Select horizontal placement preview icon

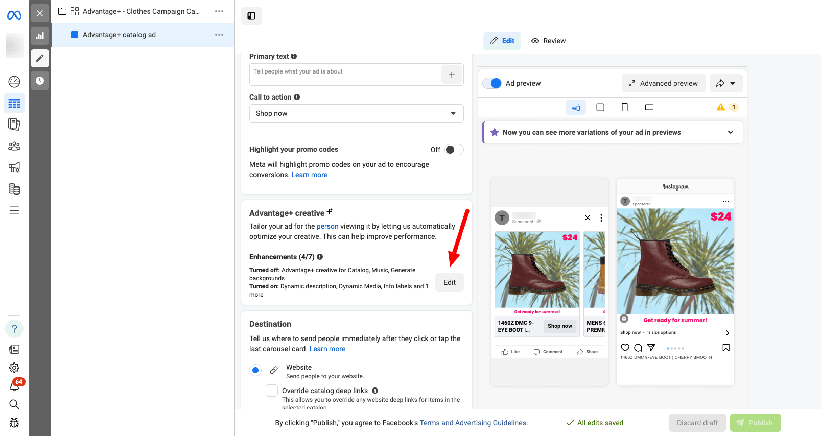pos(649,107)
